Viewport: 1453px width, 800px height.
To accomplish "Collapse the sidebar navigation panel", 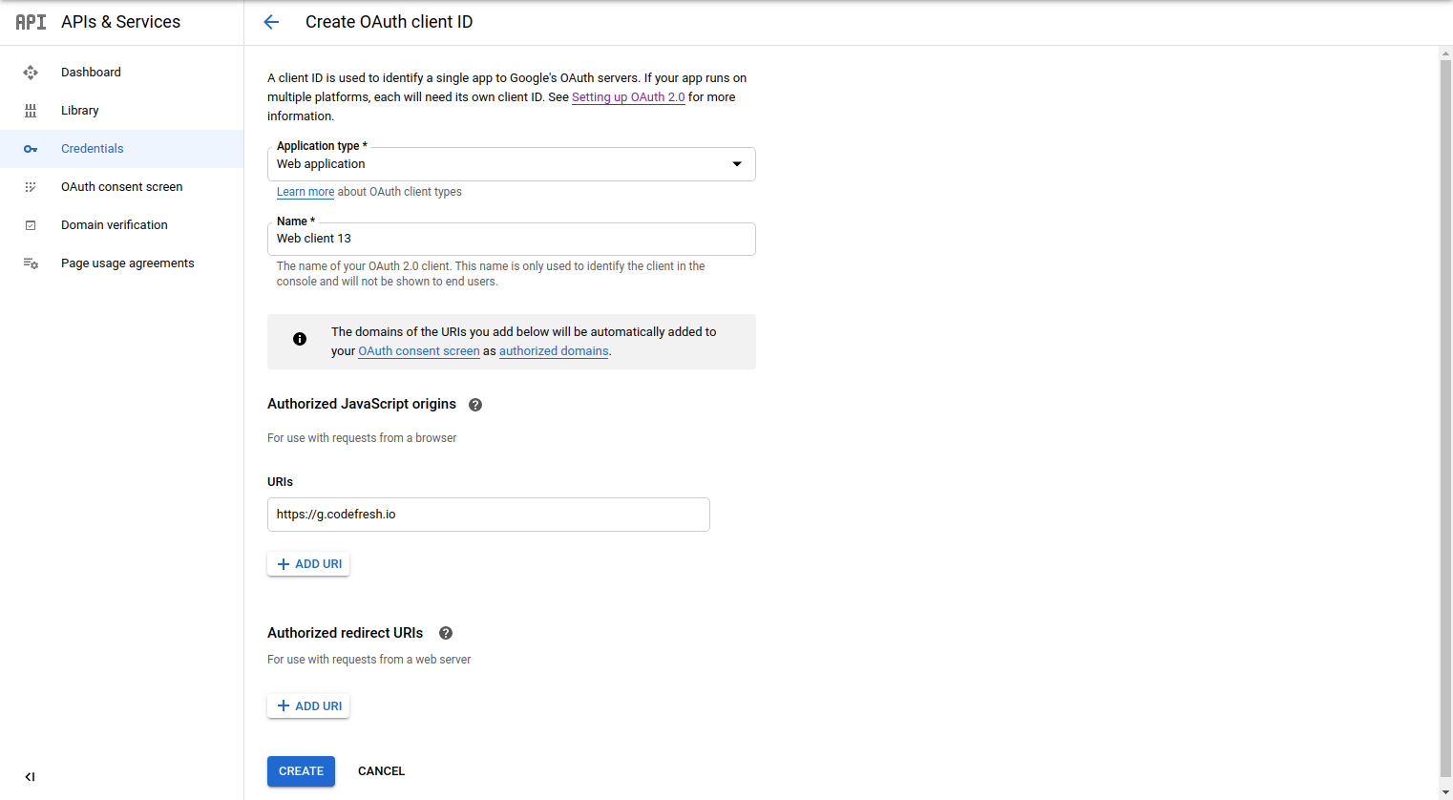I will tap(30, 777).
